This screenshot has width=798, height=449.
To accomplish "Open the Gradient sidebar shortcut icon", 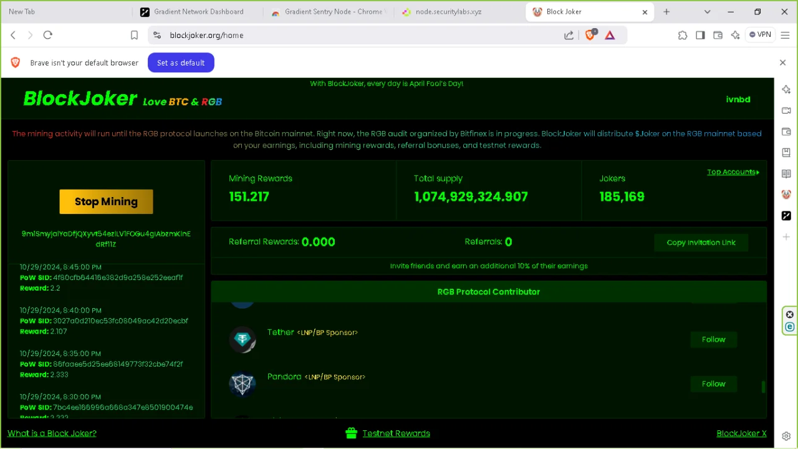I will 786,216.
